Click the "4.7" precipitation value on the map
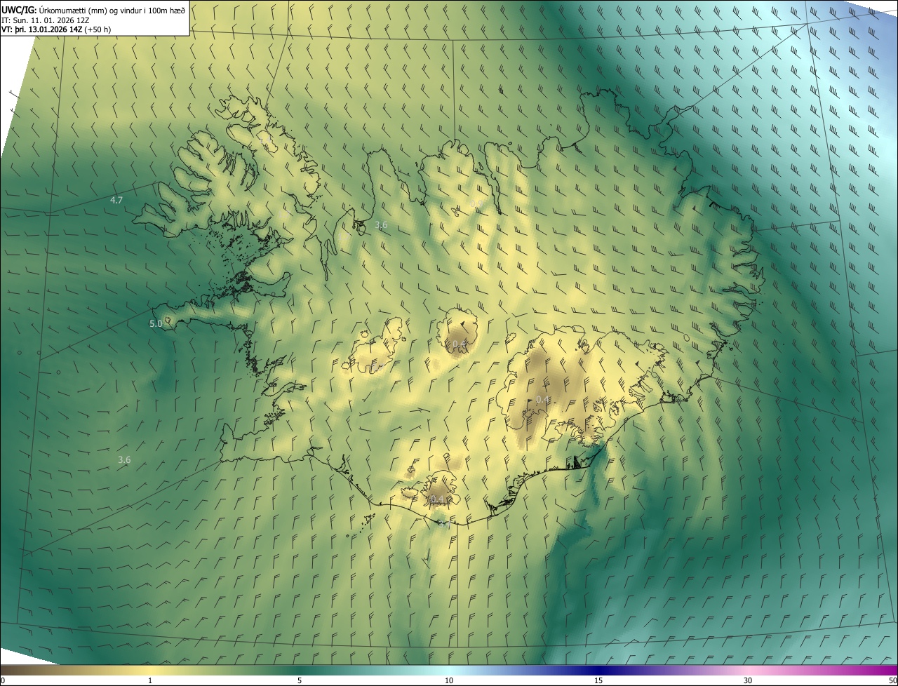Image resolution: width=898 pixels, height=686 pixels. click(x=116, y=201)
